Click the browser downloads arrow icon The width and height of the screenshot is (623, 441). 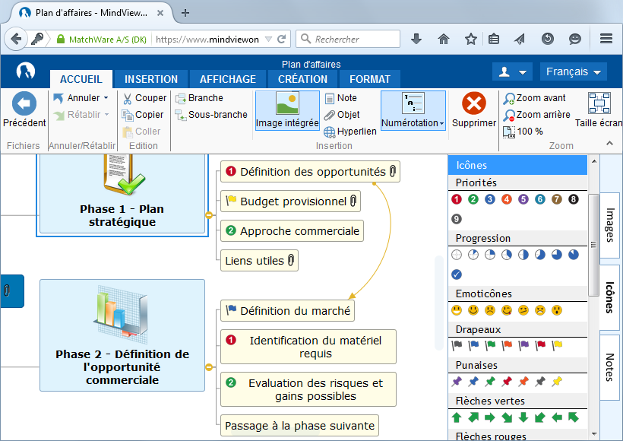click(x=416, y=39)
